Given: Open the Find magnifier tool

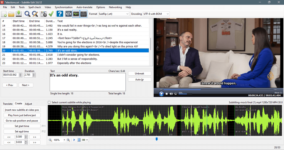Looking at the screenshot, I should 27,14.
